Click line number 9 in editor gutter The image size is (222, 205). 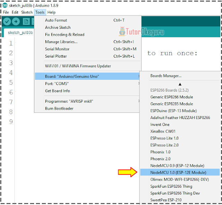pyautogui.click(x=11, y=122)
